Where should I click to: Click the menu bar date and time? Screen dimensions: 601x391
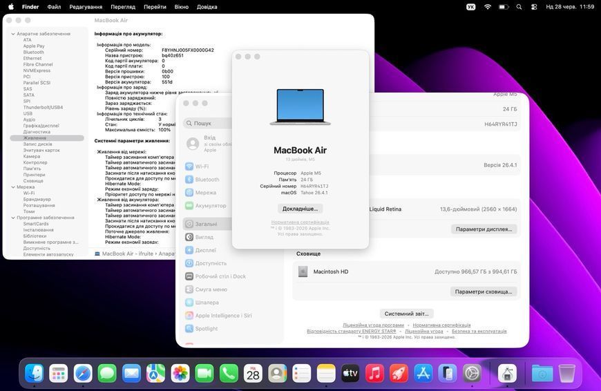570,7
